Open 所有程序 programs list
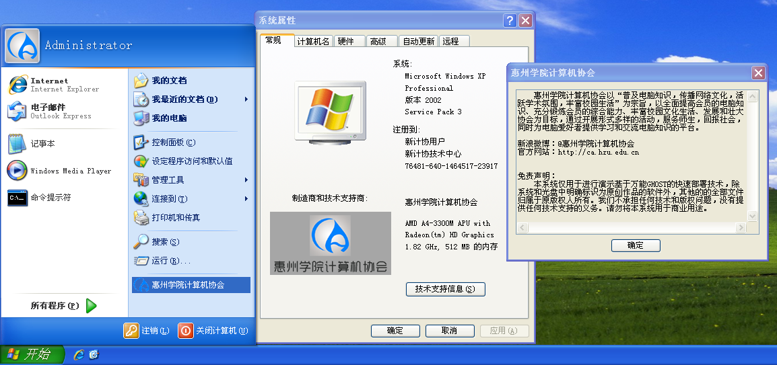Image resolution: width=777 pixels, height=365 pixels. coord(64,306)
